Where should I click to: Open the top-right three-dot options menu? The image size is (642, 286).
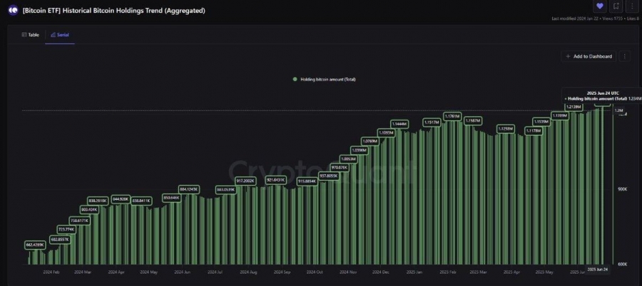click(632, 6)
